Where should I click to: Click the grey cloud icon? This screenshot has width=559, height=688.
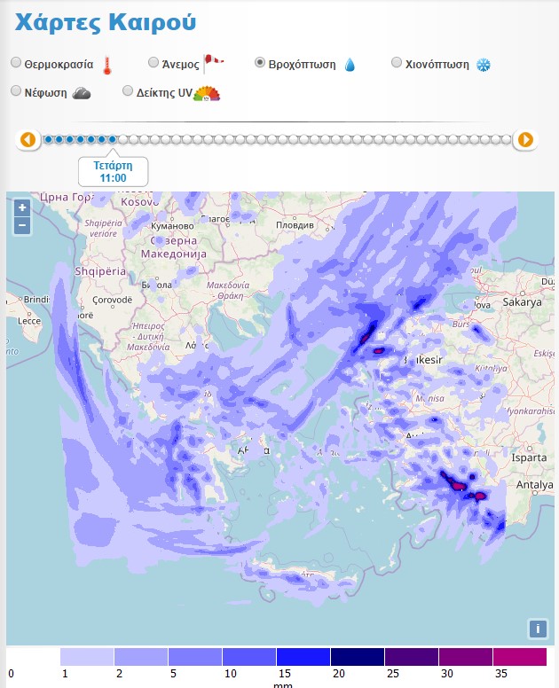[82, 93]
